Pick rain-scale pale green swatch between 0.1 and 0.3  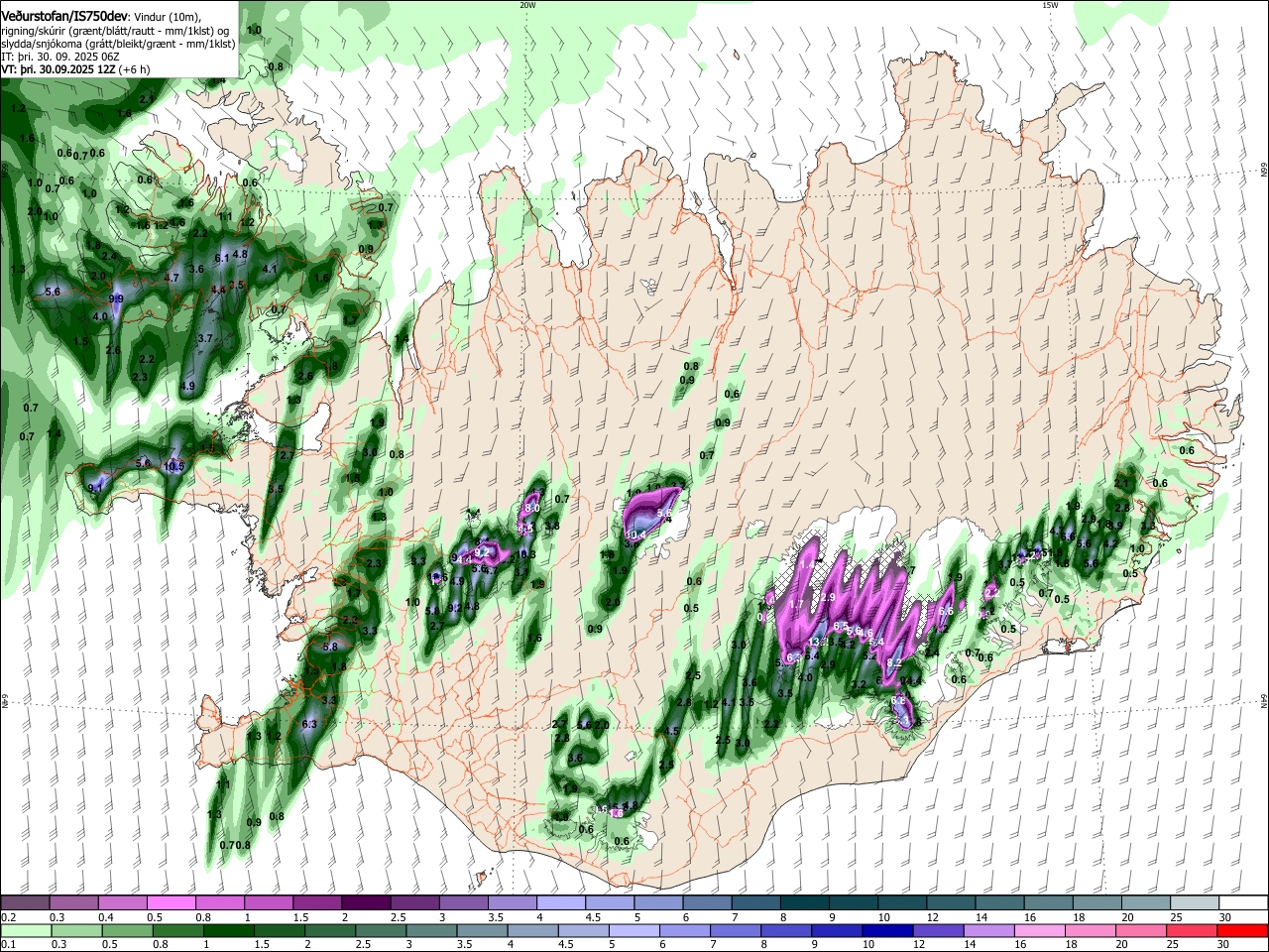(x=25, y=930)
